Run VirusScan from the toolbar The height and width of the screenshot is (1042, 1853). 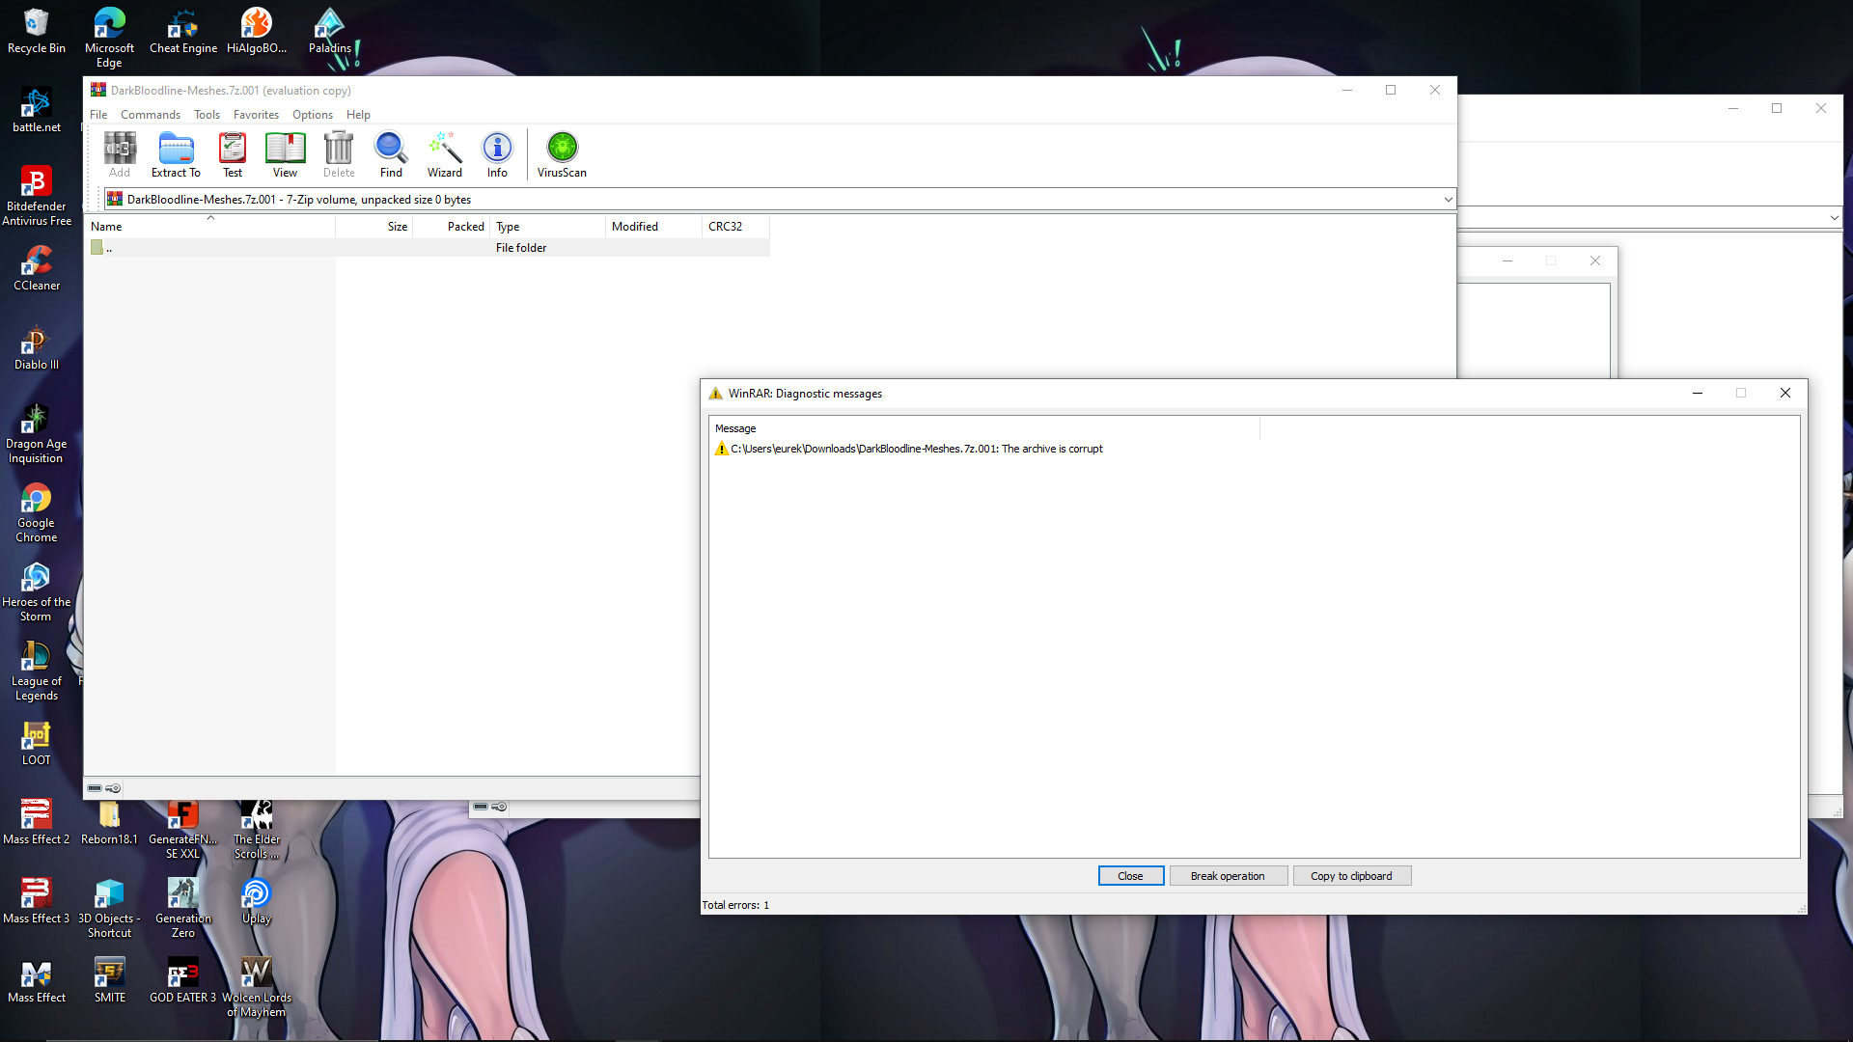coord(562,154)
